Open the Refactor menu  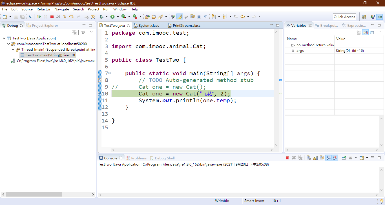point(43,9)
